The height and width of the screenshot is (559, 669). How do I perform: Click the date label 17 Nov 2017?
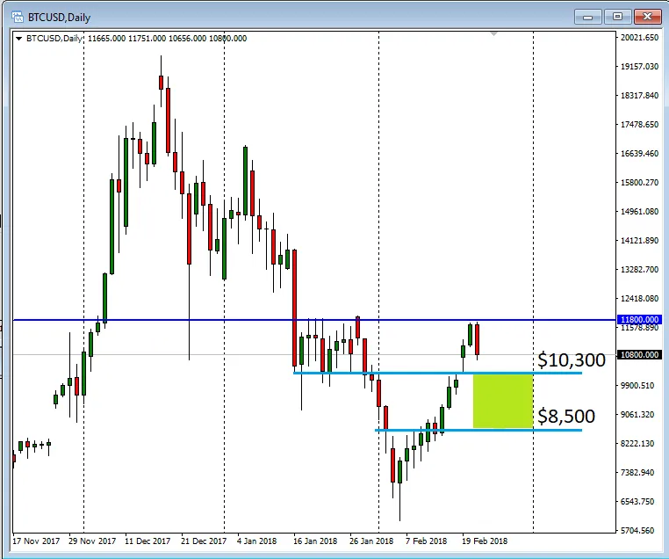(x=36, y=541)
